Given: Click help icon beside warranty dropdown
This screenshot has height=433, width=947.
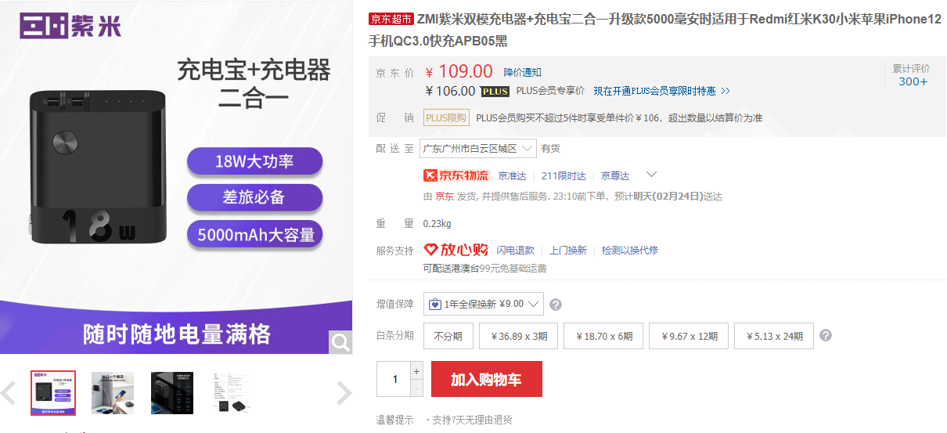Looking at the screenshot, I should click(556, 305).
